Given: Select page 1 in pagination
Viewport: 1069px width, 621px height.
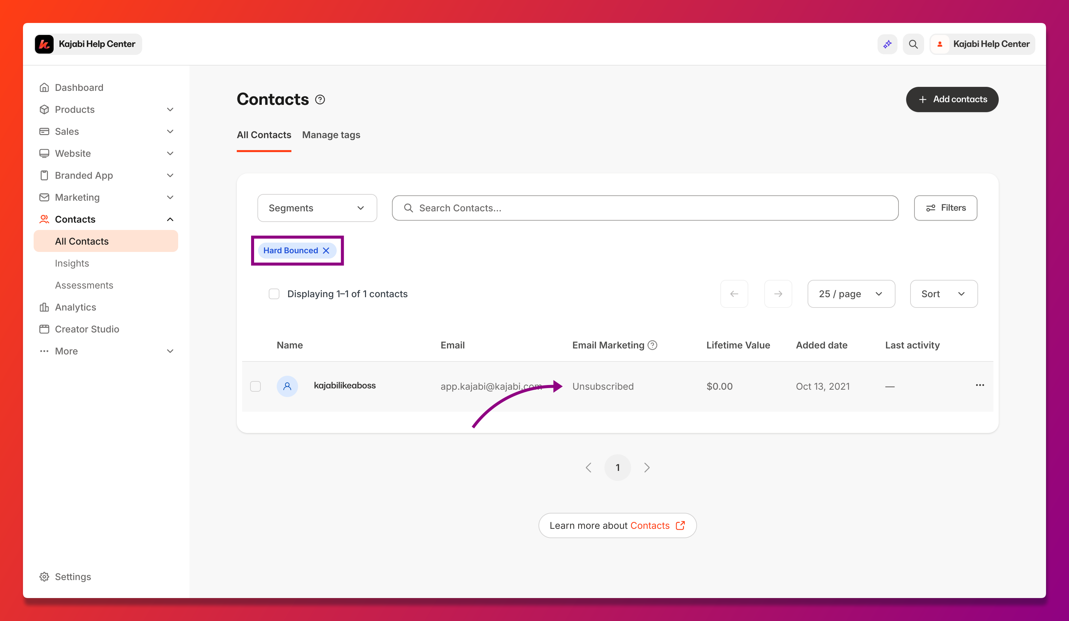Looking at the screenshot, I should pyautogui.click(x=617, y=468).
